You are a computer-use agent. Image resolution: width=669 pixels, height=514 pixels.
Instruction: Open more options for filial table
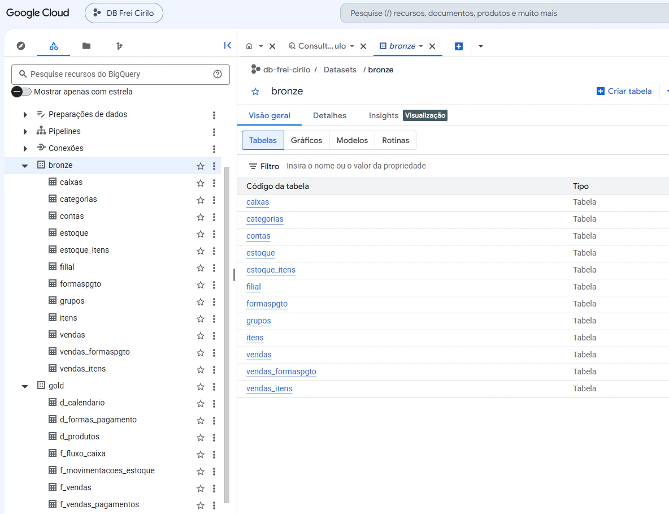(214, 267)
